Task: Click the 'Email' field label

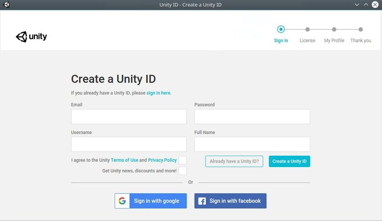Action: 76,105
